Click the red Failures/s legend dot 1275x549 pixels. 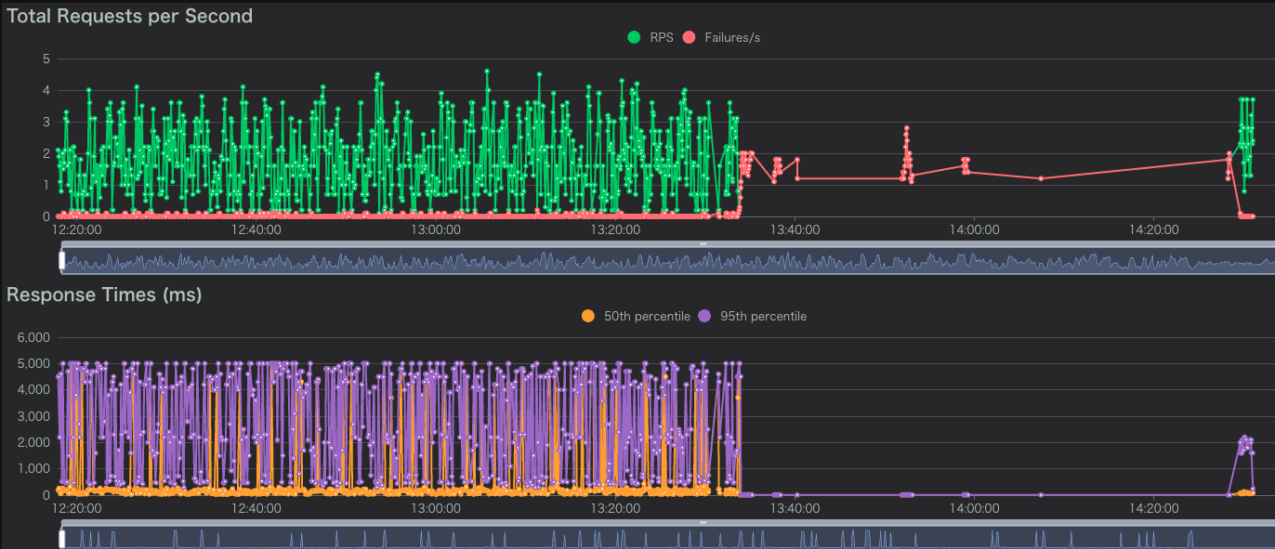(689, 37)
